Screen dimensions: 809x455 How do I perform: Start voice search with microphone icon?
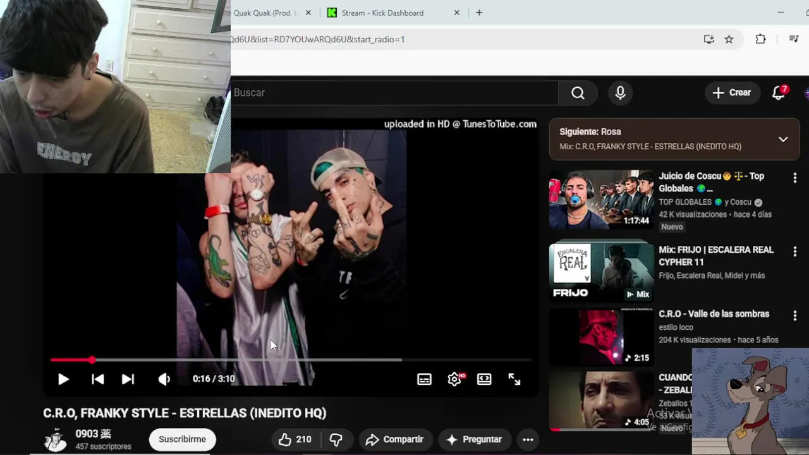620,93
